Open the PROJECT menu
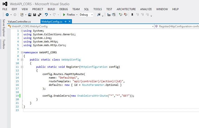 [x=38, y=9]
